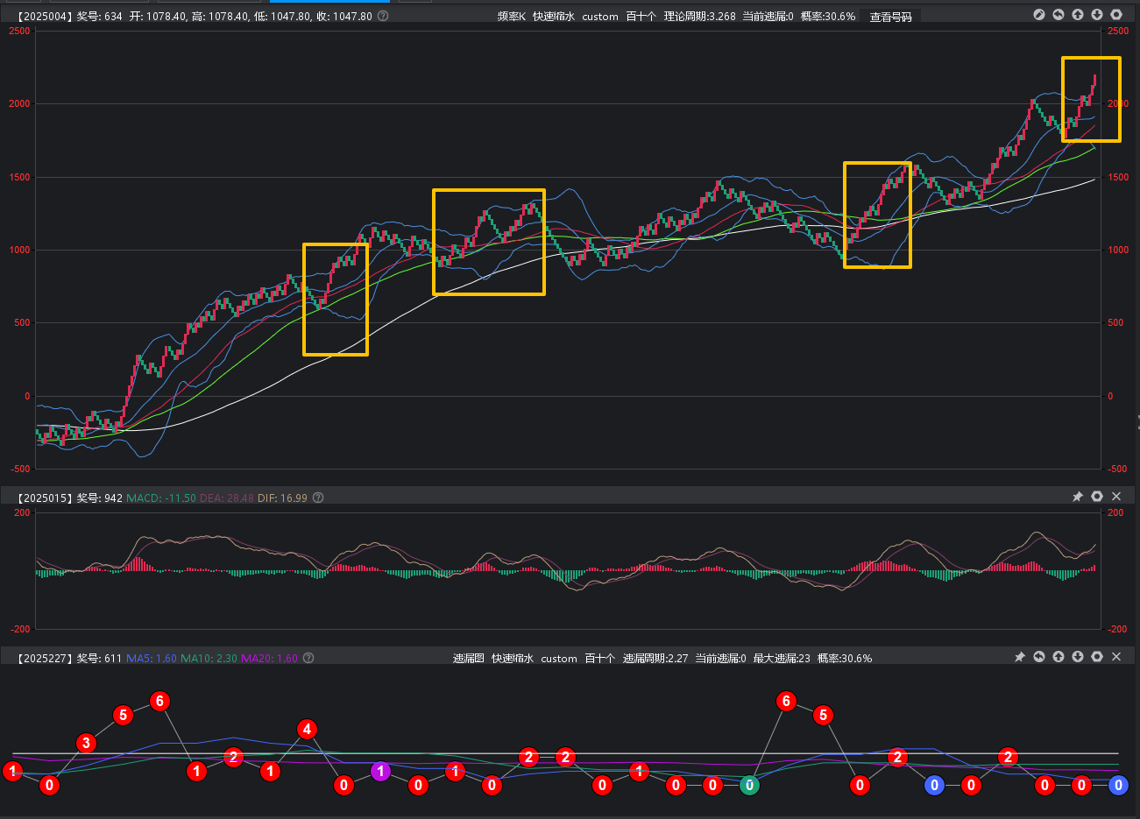The image size is (1140, 819).
Task: Click the green 0 marker in omission chart
Action: pos(749,786)
